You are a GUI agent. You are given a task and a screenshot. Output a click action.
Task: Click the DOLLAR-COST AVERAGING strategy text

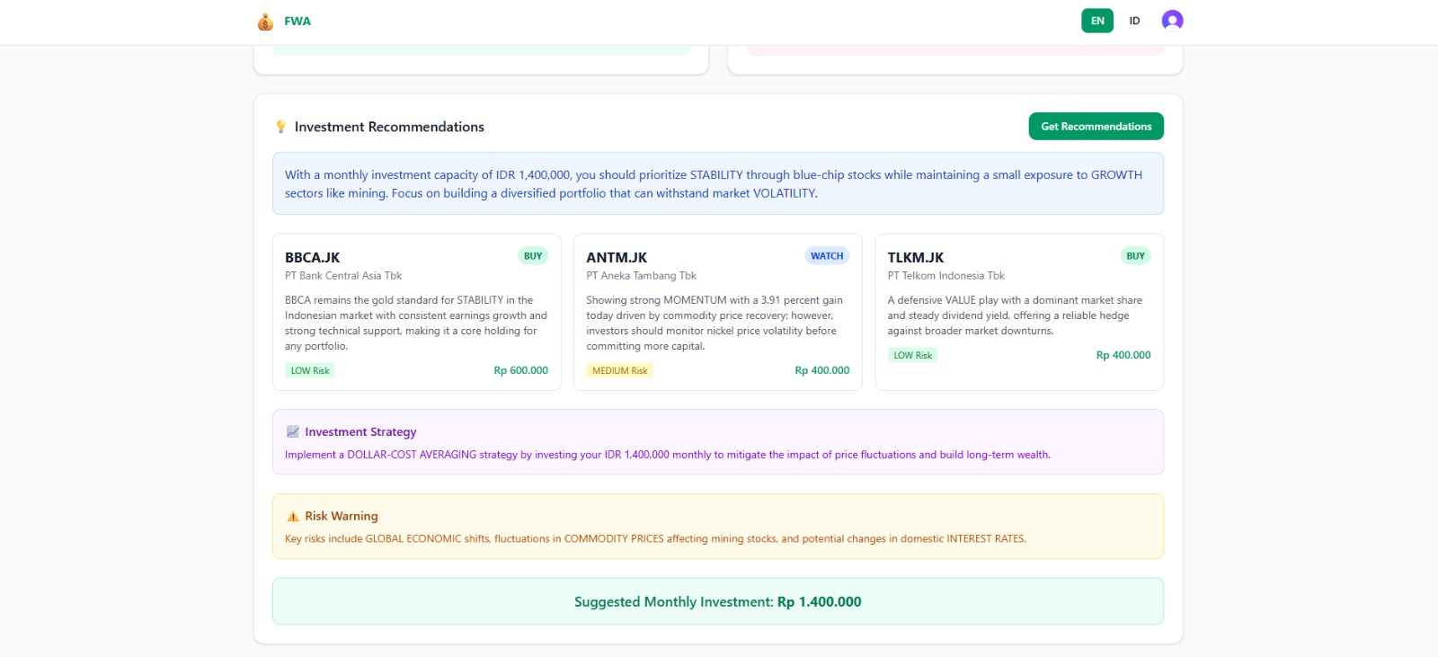pyautogui.click(x=668, y=455)
